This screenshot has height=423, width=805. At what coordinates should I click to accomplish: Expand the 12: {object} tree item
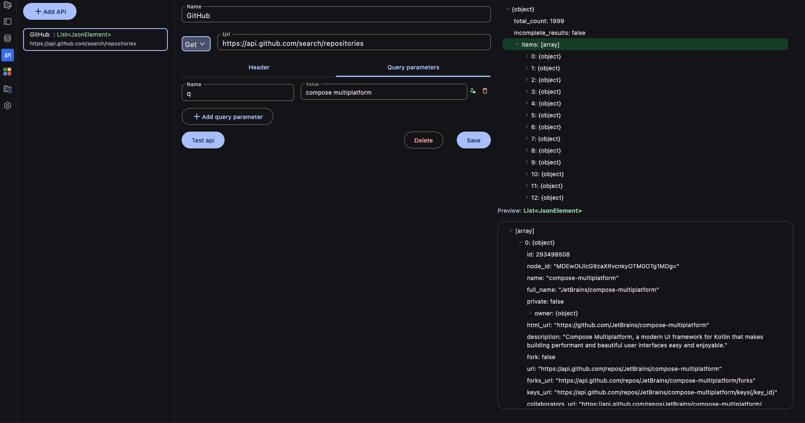pyautogui.click(x=527, y=198)
